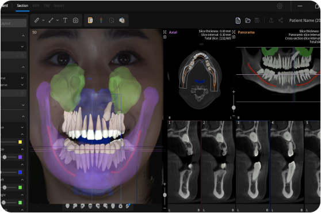The height and width of the screenshot is (213, 321).
Task: Click the 3D face-skull overlay icon
Action: click(122, 20)
